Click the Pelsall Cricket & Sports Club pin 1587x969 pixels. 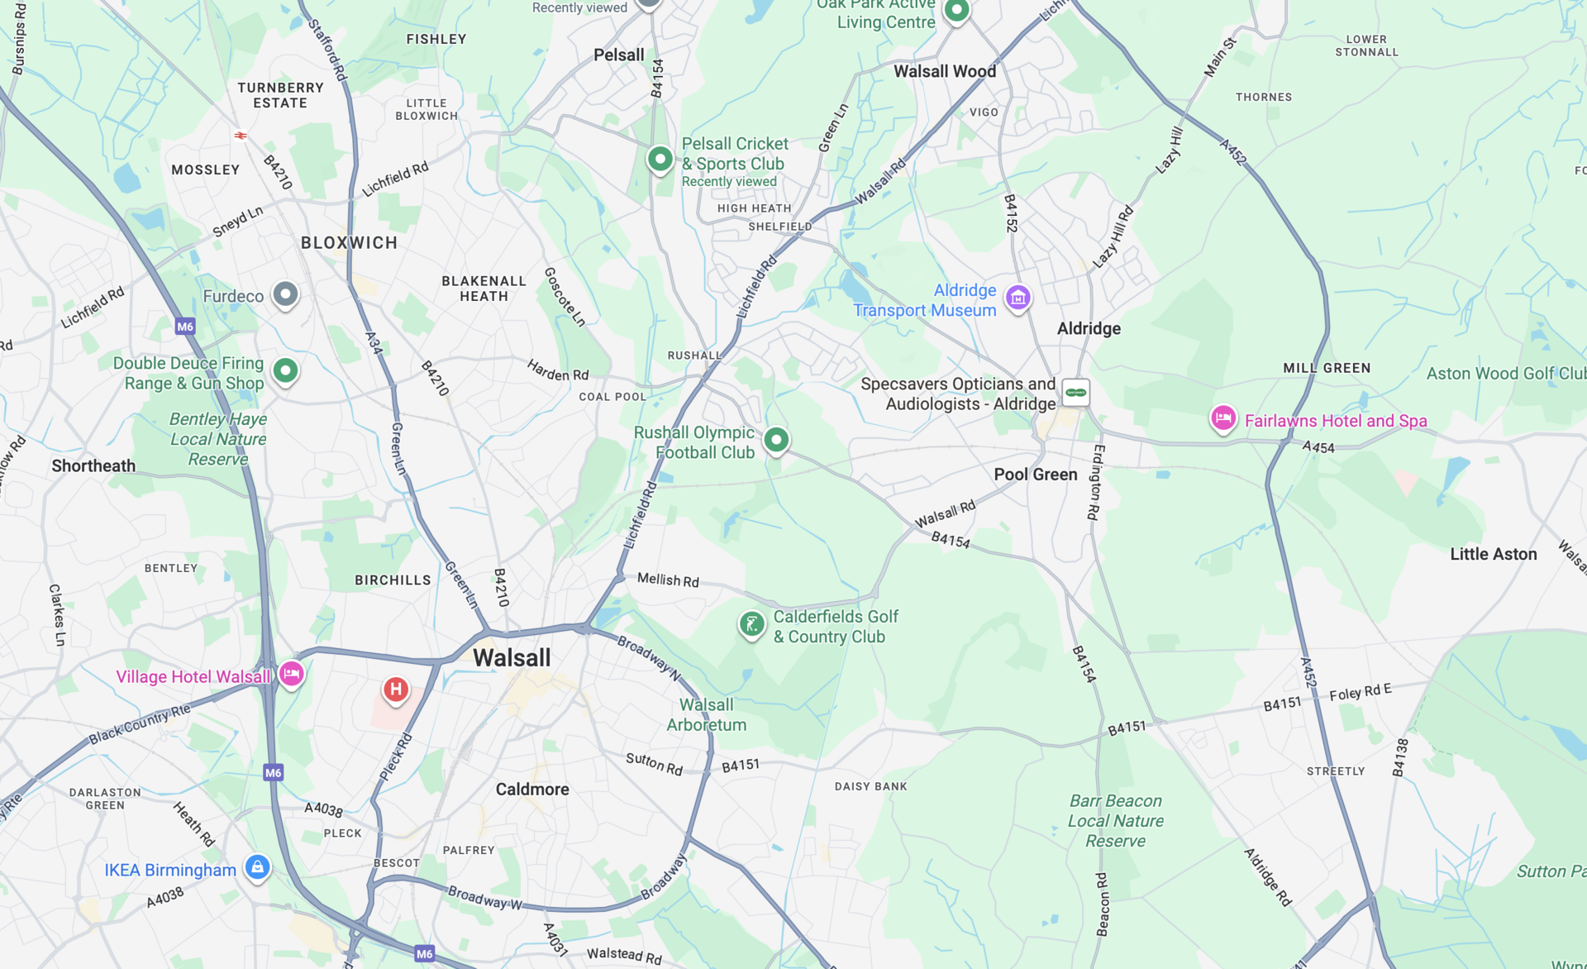point(660,159)
